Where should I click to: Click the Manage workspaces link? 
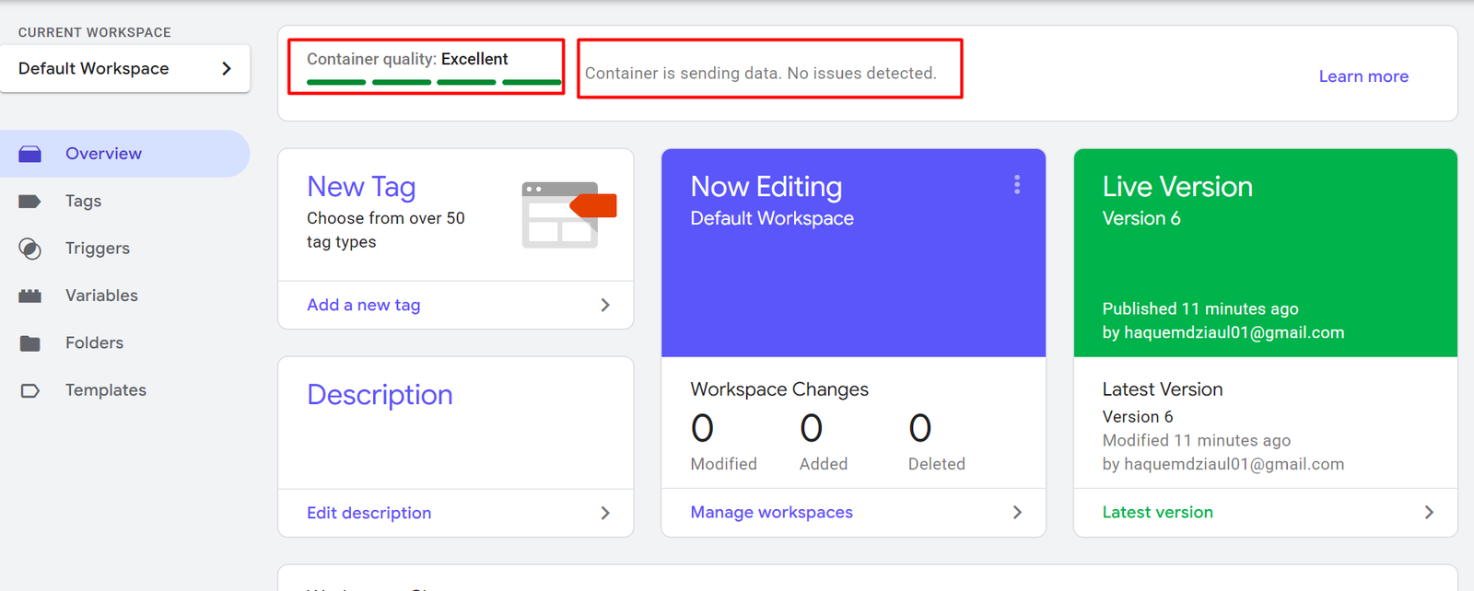[x=771, y=512]
